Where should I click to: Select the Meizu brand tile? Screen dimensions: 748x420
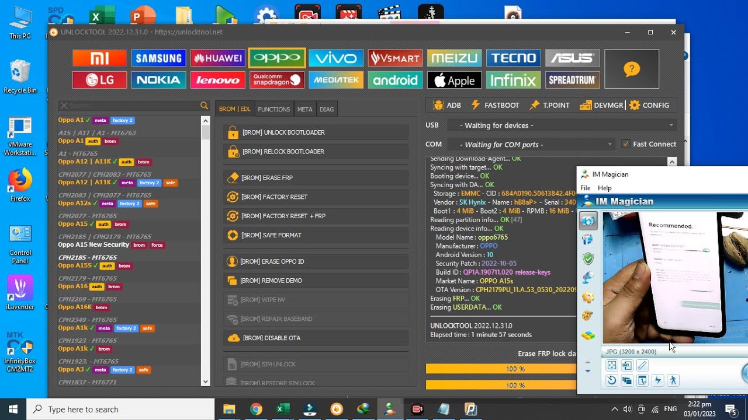454,58
